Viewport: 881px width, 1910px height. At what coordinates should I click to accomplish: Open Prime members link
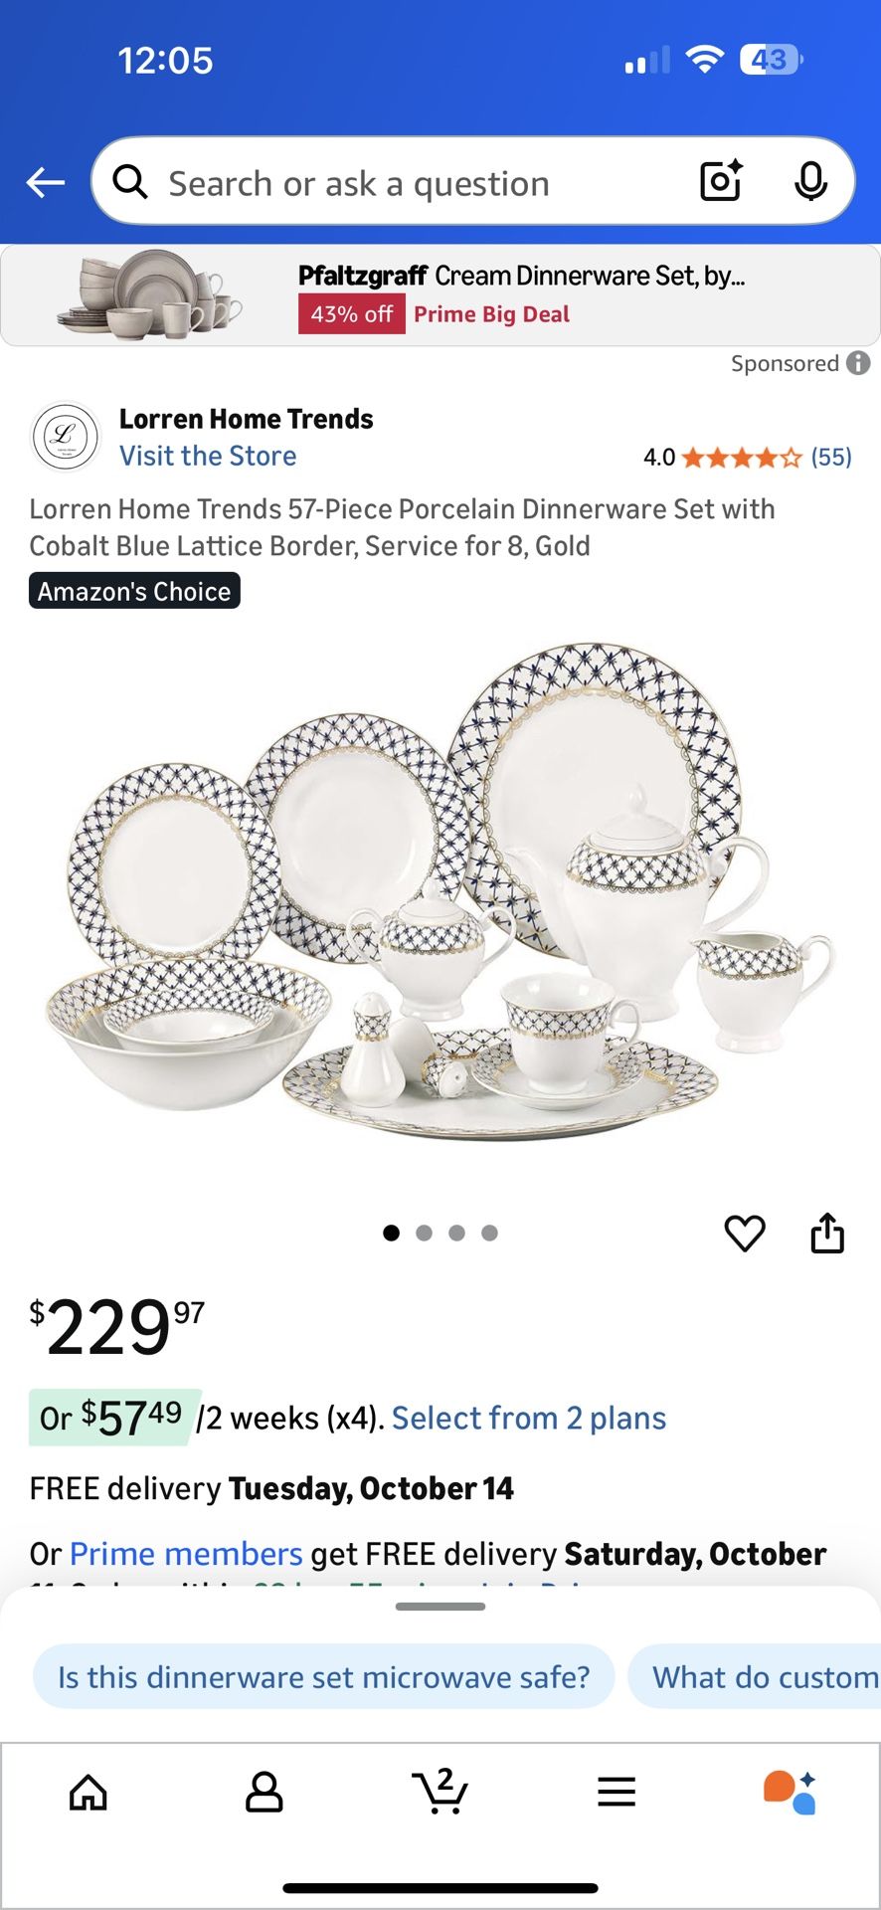point(186,1554)
